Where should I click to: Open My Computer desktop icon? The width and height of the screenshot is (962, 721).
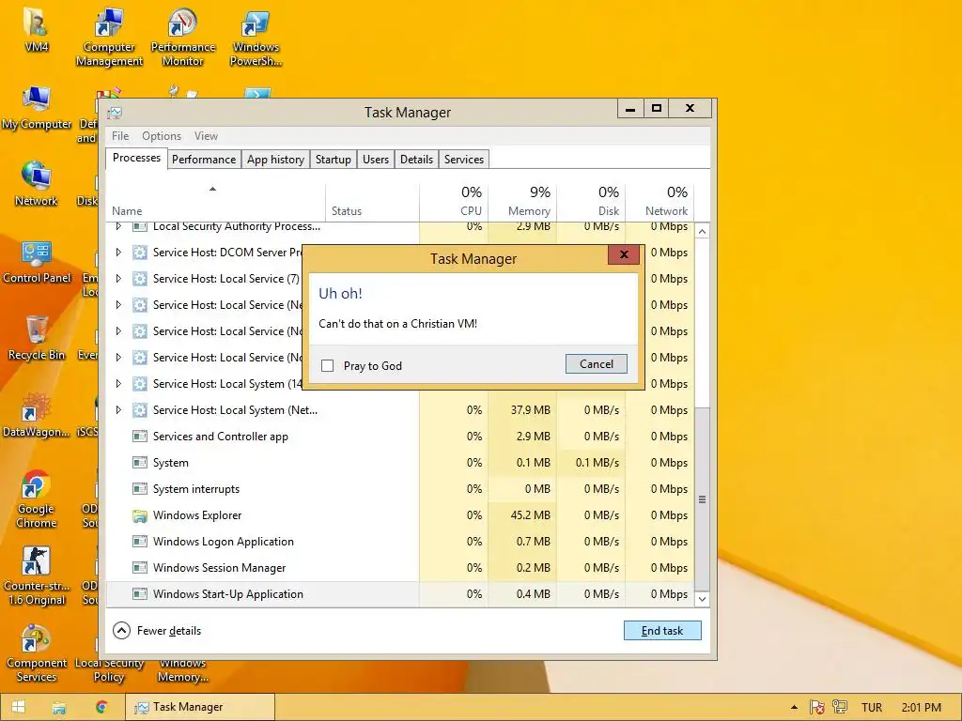tap(37, 107)
